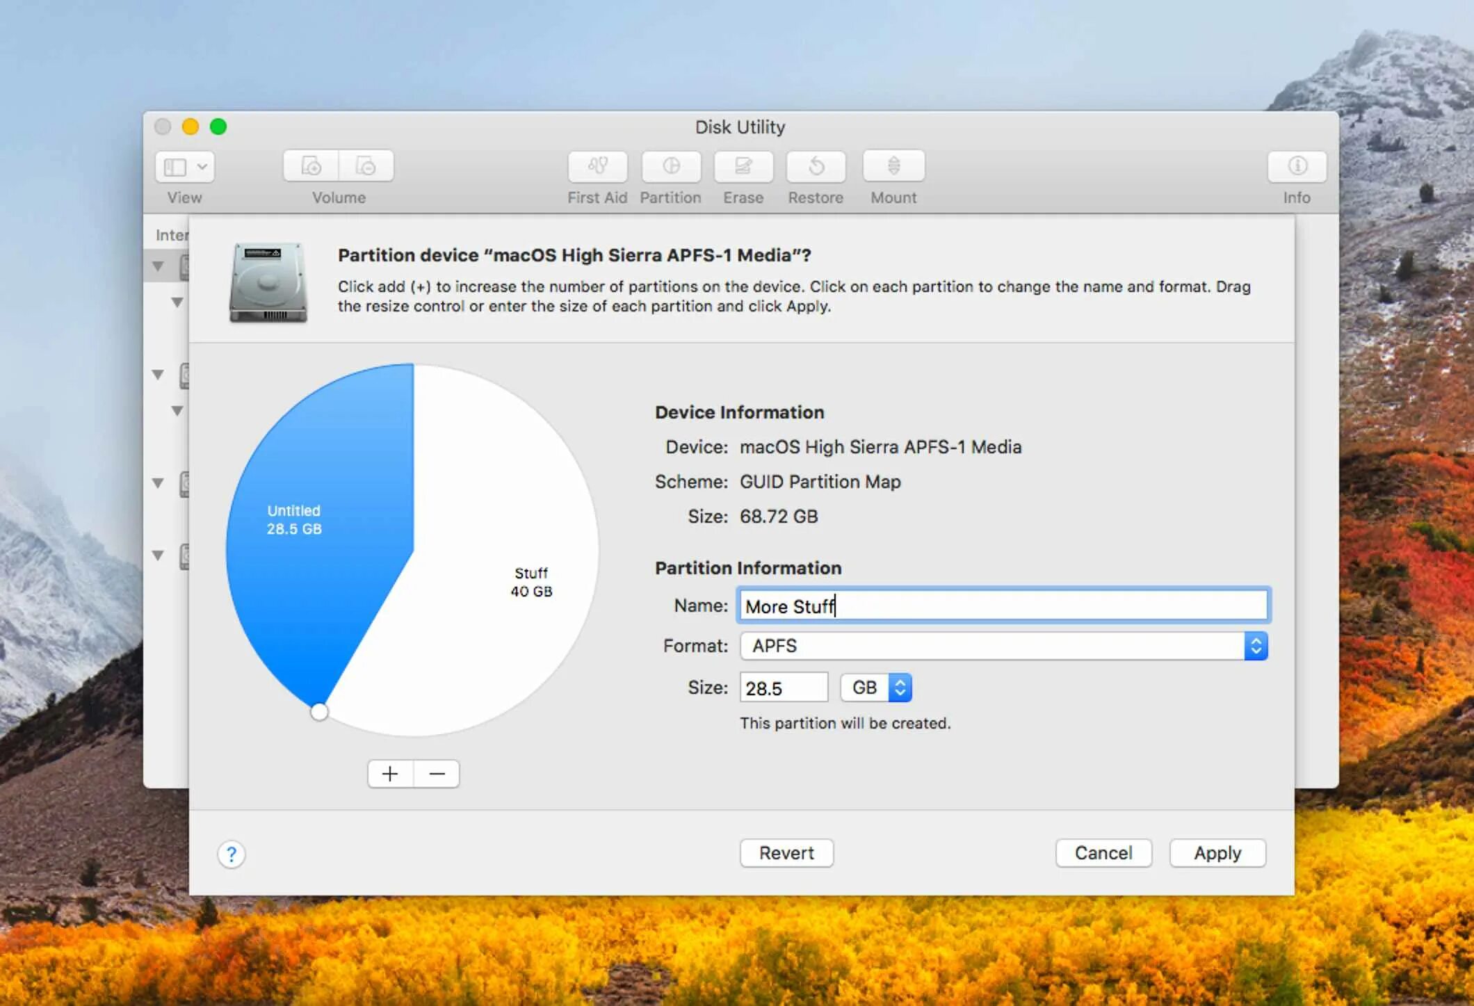Open the Format APFS dropdown
Screen dimensions: 1474x1006
point(1003,646)
